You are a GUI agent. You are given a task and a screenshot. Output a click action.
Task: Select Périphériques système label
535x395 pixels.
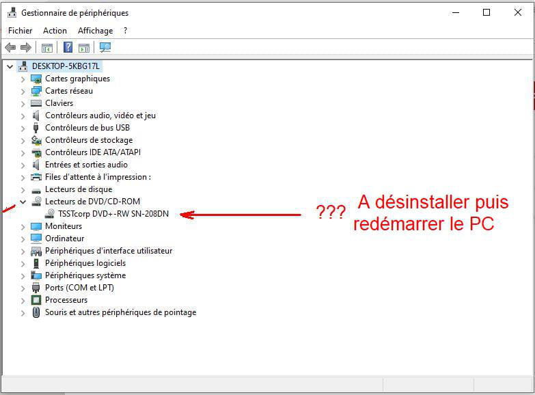coord(85,275)
